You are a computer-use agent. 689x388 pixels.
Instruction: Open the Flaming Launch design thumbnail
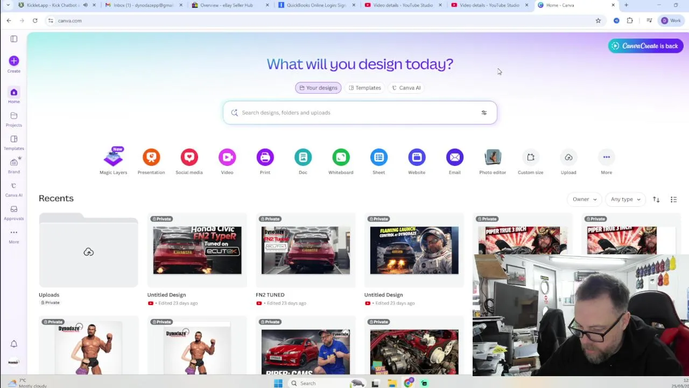pyautogui.click(x=414, y=250)
